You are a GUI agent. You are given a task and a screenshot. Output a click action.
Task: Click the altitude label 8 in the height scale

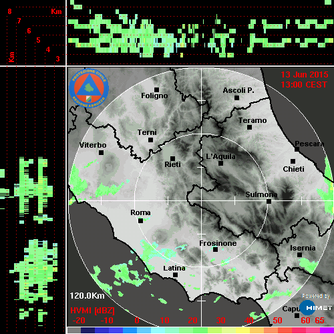[9, 11]
